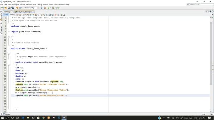Viewport: 214px width, 120px height.
Task: Open the Help menu
Action: [x=67, y=5]
